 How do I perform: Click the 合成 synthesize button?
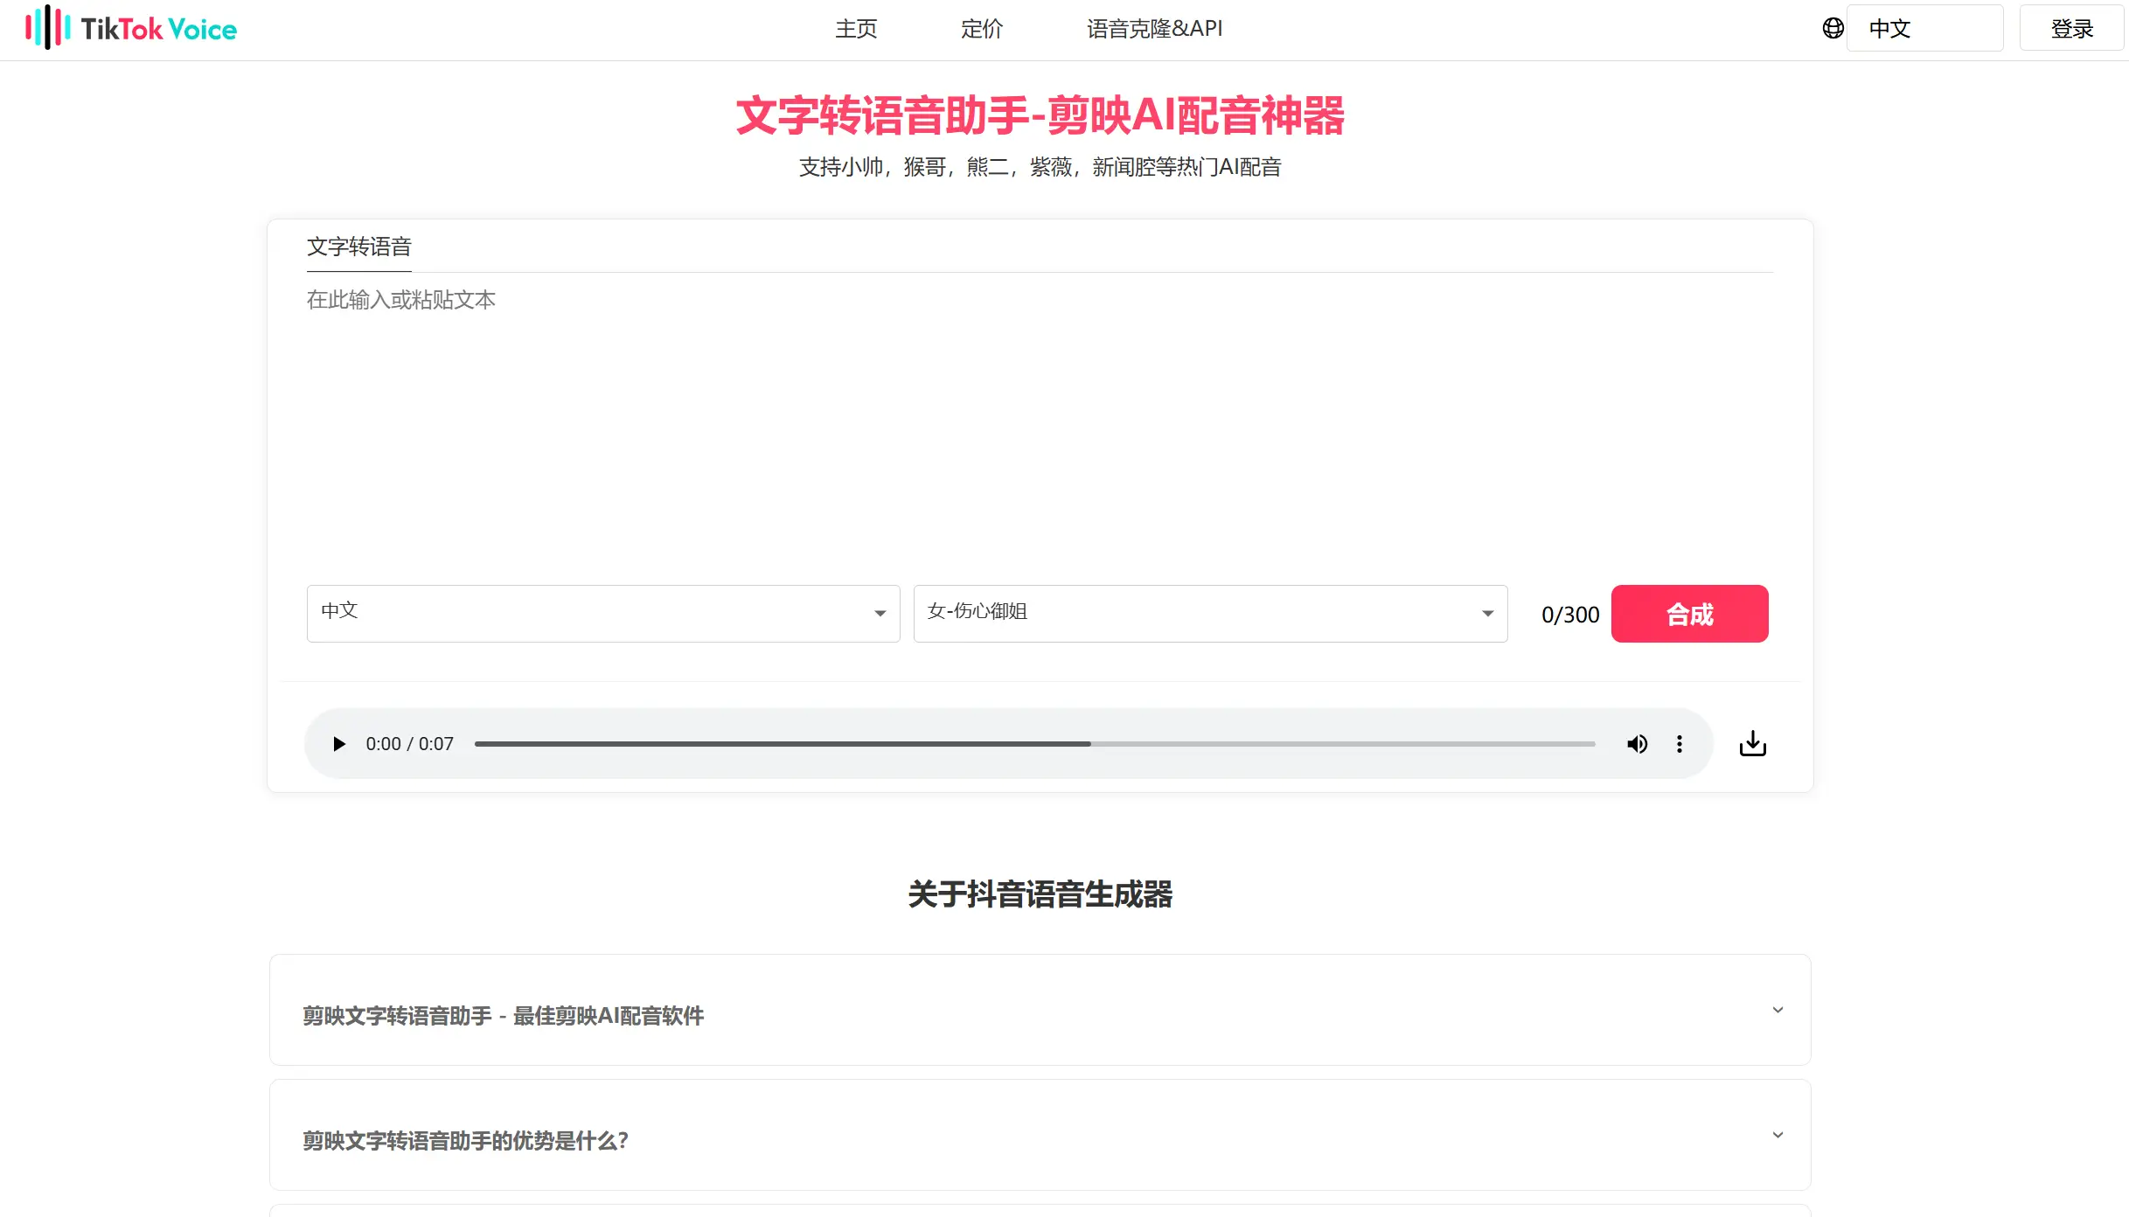click(x=1689, y=614)
